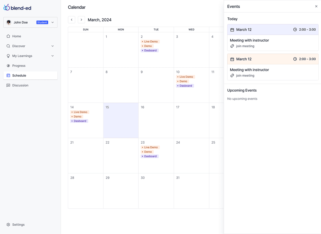The width and height of the screenshot is (321, 234).
Task: Open the Demo event on the 14th
Action: tap(77, 117)
